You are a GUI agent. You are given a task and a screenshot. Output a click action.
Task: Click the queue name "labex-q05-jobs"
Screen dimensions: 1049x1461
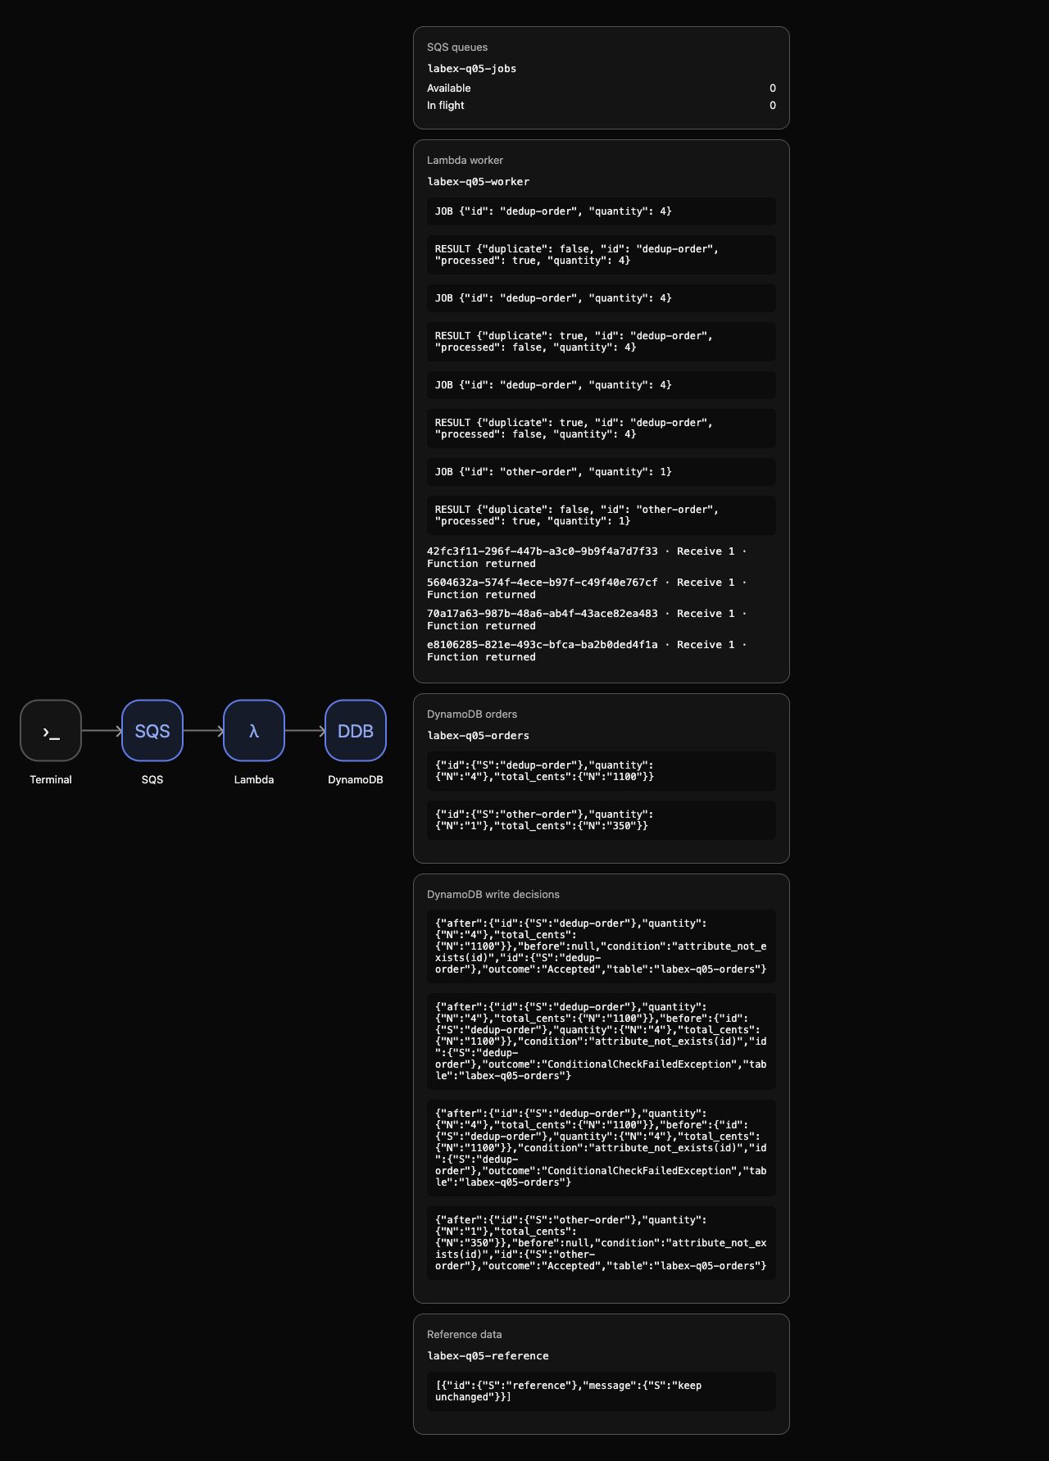pyautogui.click(x=472, y=69)
